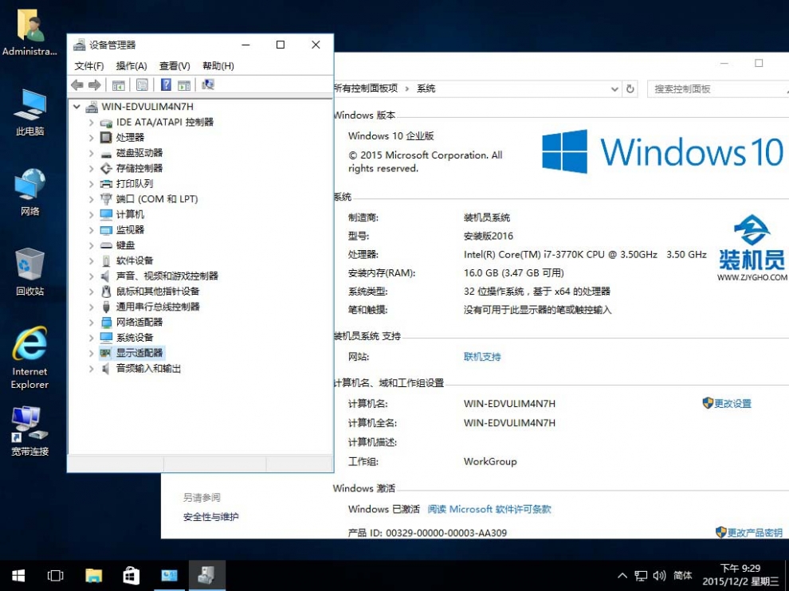
Task: Select the 网络适配器 tree item
Action: point(139,323)
